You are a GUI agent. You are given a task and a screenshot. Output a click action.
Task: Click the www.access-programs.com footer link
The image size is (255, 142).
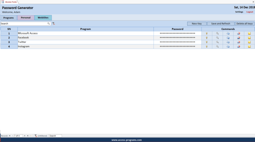(127, 140)
